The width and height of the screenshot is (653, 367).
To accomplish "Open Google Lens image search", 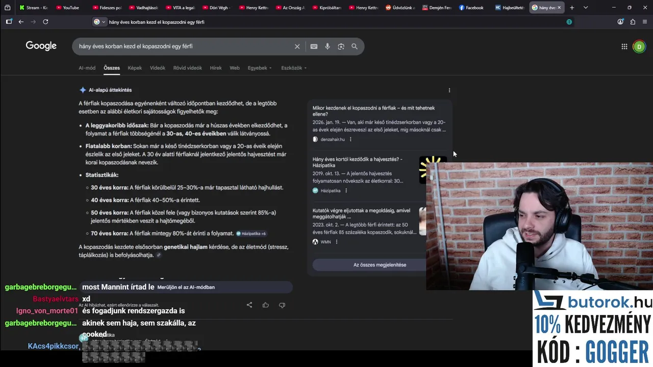I will 341,46.
